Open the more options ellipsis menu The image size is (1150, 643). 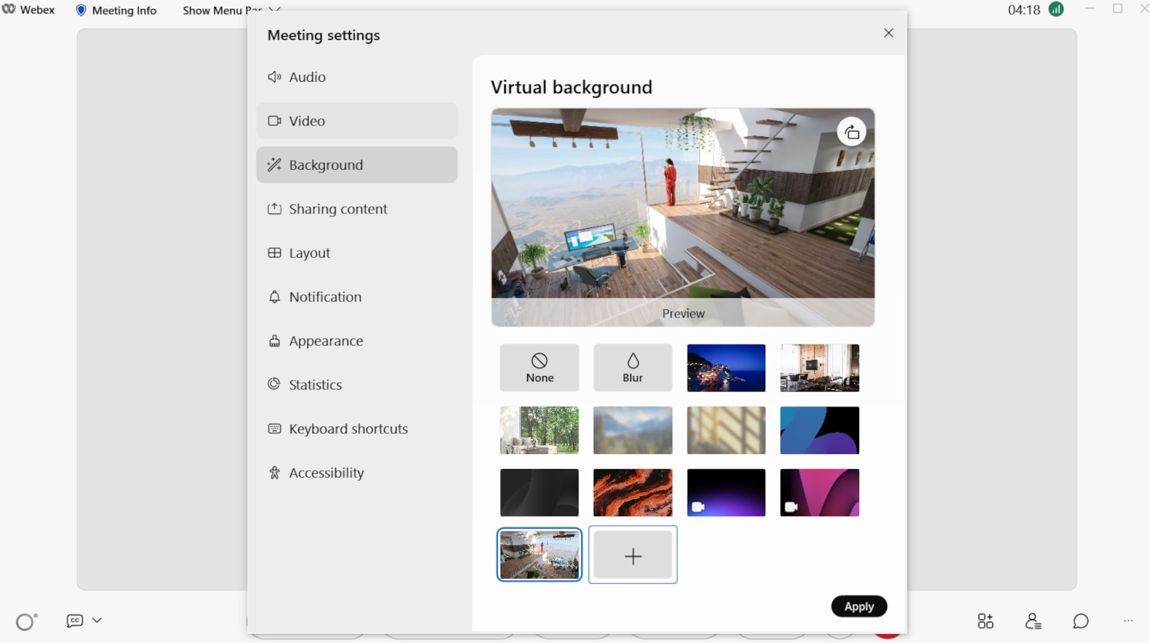click(x=1126, y=621)
